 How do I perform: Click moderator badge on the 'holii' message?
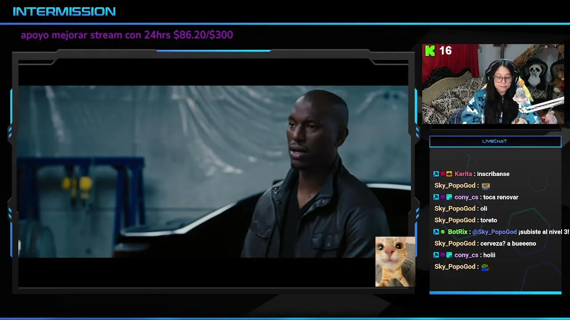click(x=436, y=255)
